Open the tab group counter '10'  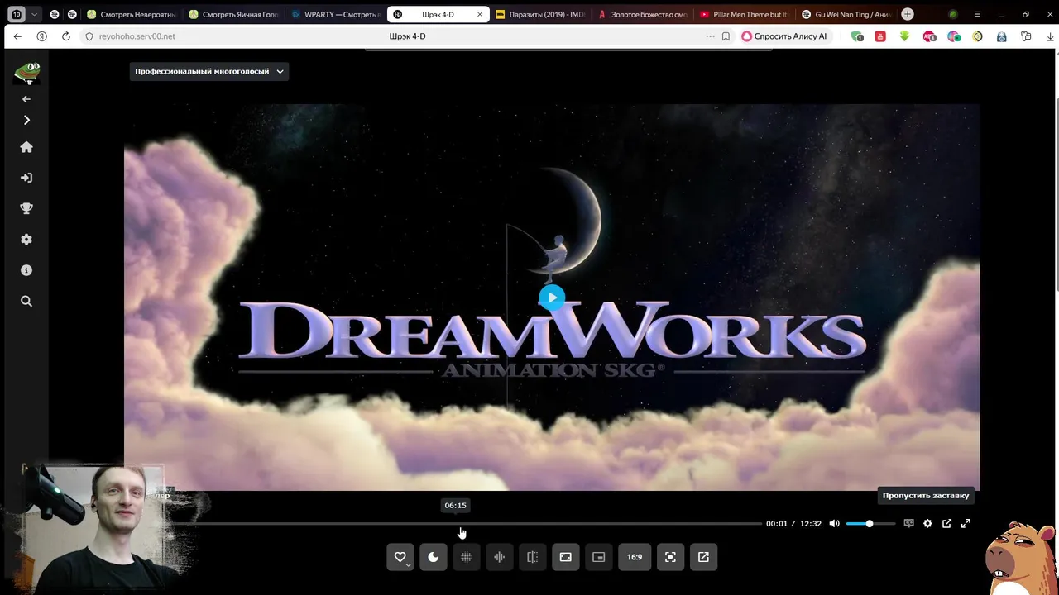pyautogui.click(x=17, y=14)
